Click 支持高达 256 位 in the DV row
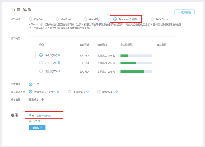The image size is (205, 147). click(x=106, y=56)
